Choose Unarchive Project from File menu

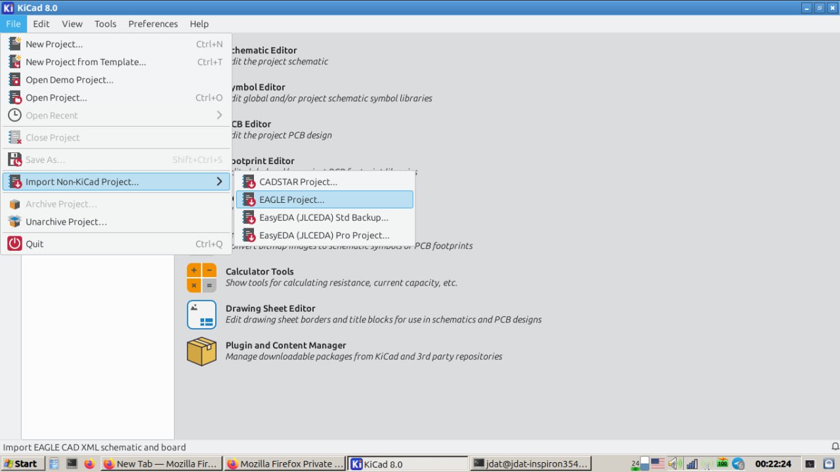point(66,222)
